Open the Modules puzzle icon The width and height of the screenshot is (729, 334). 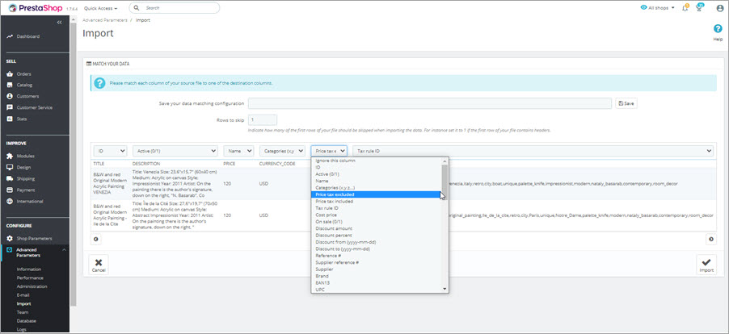[10, 156]
